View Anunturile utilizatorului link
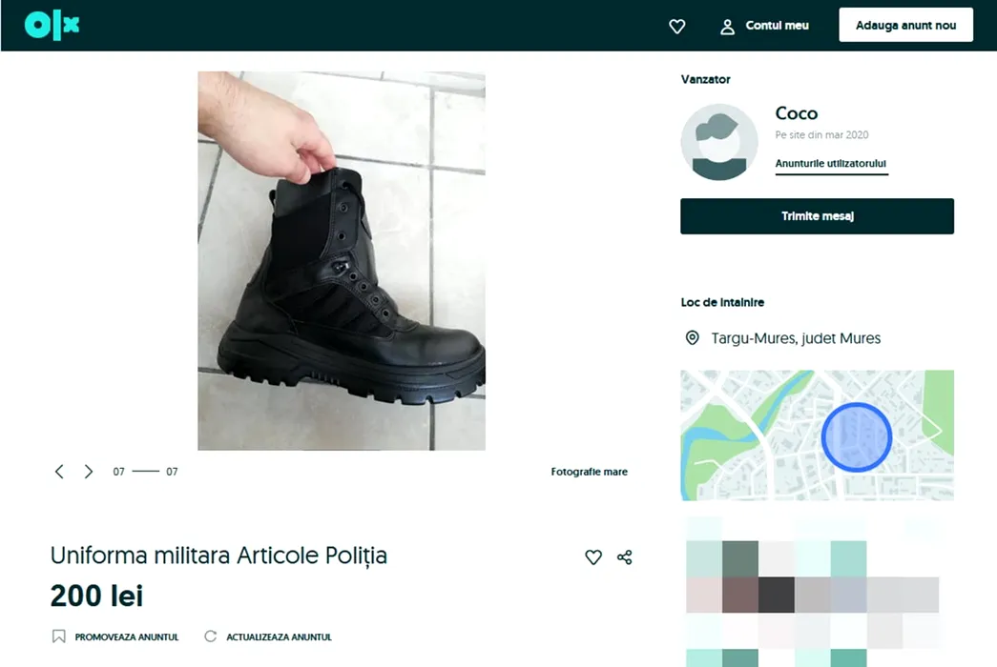Image resolution: width=997 pixels, height=667 pixels. pyautogui.click(x=830, y=163)
